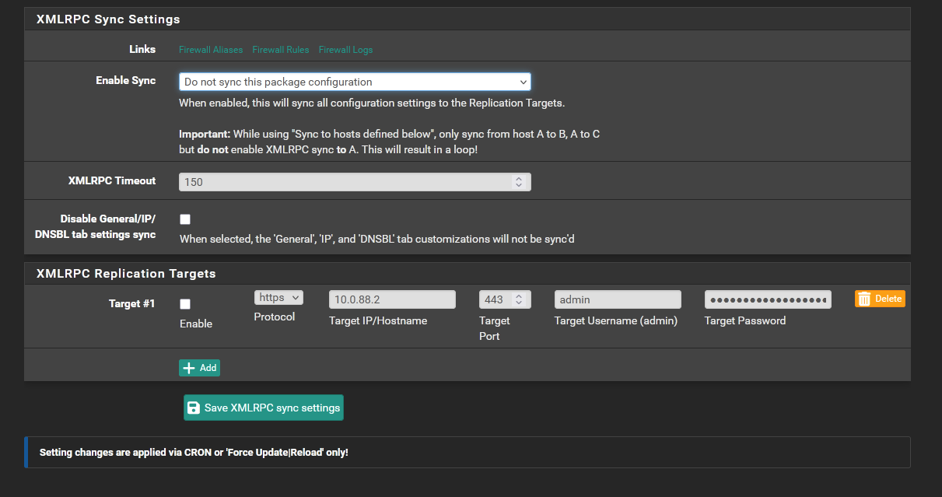Image resolution: width=942 pixels, height=497 pixels.
Task: Focus the Target Password field
Action: pos(768,299)
